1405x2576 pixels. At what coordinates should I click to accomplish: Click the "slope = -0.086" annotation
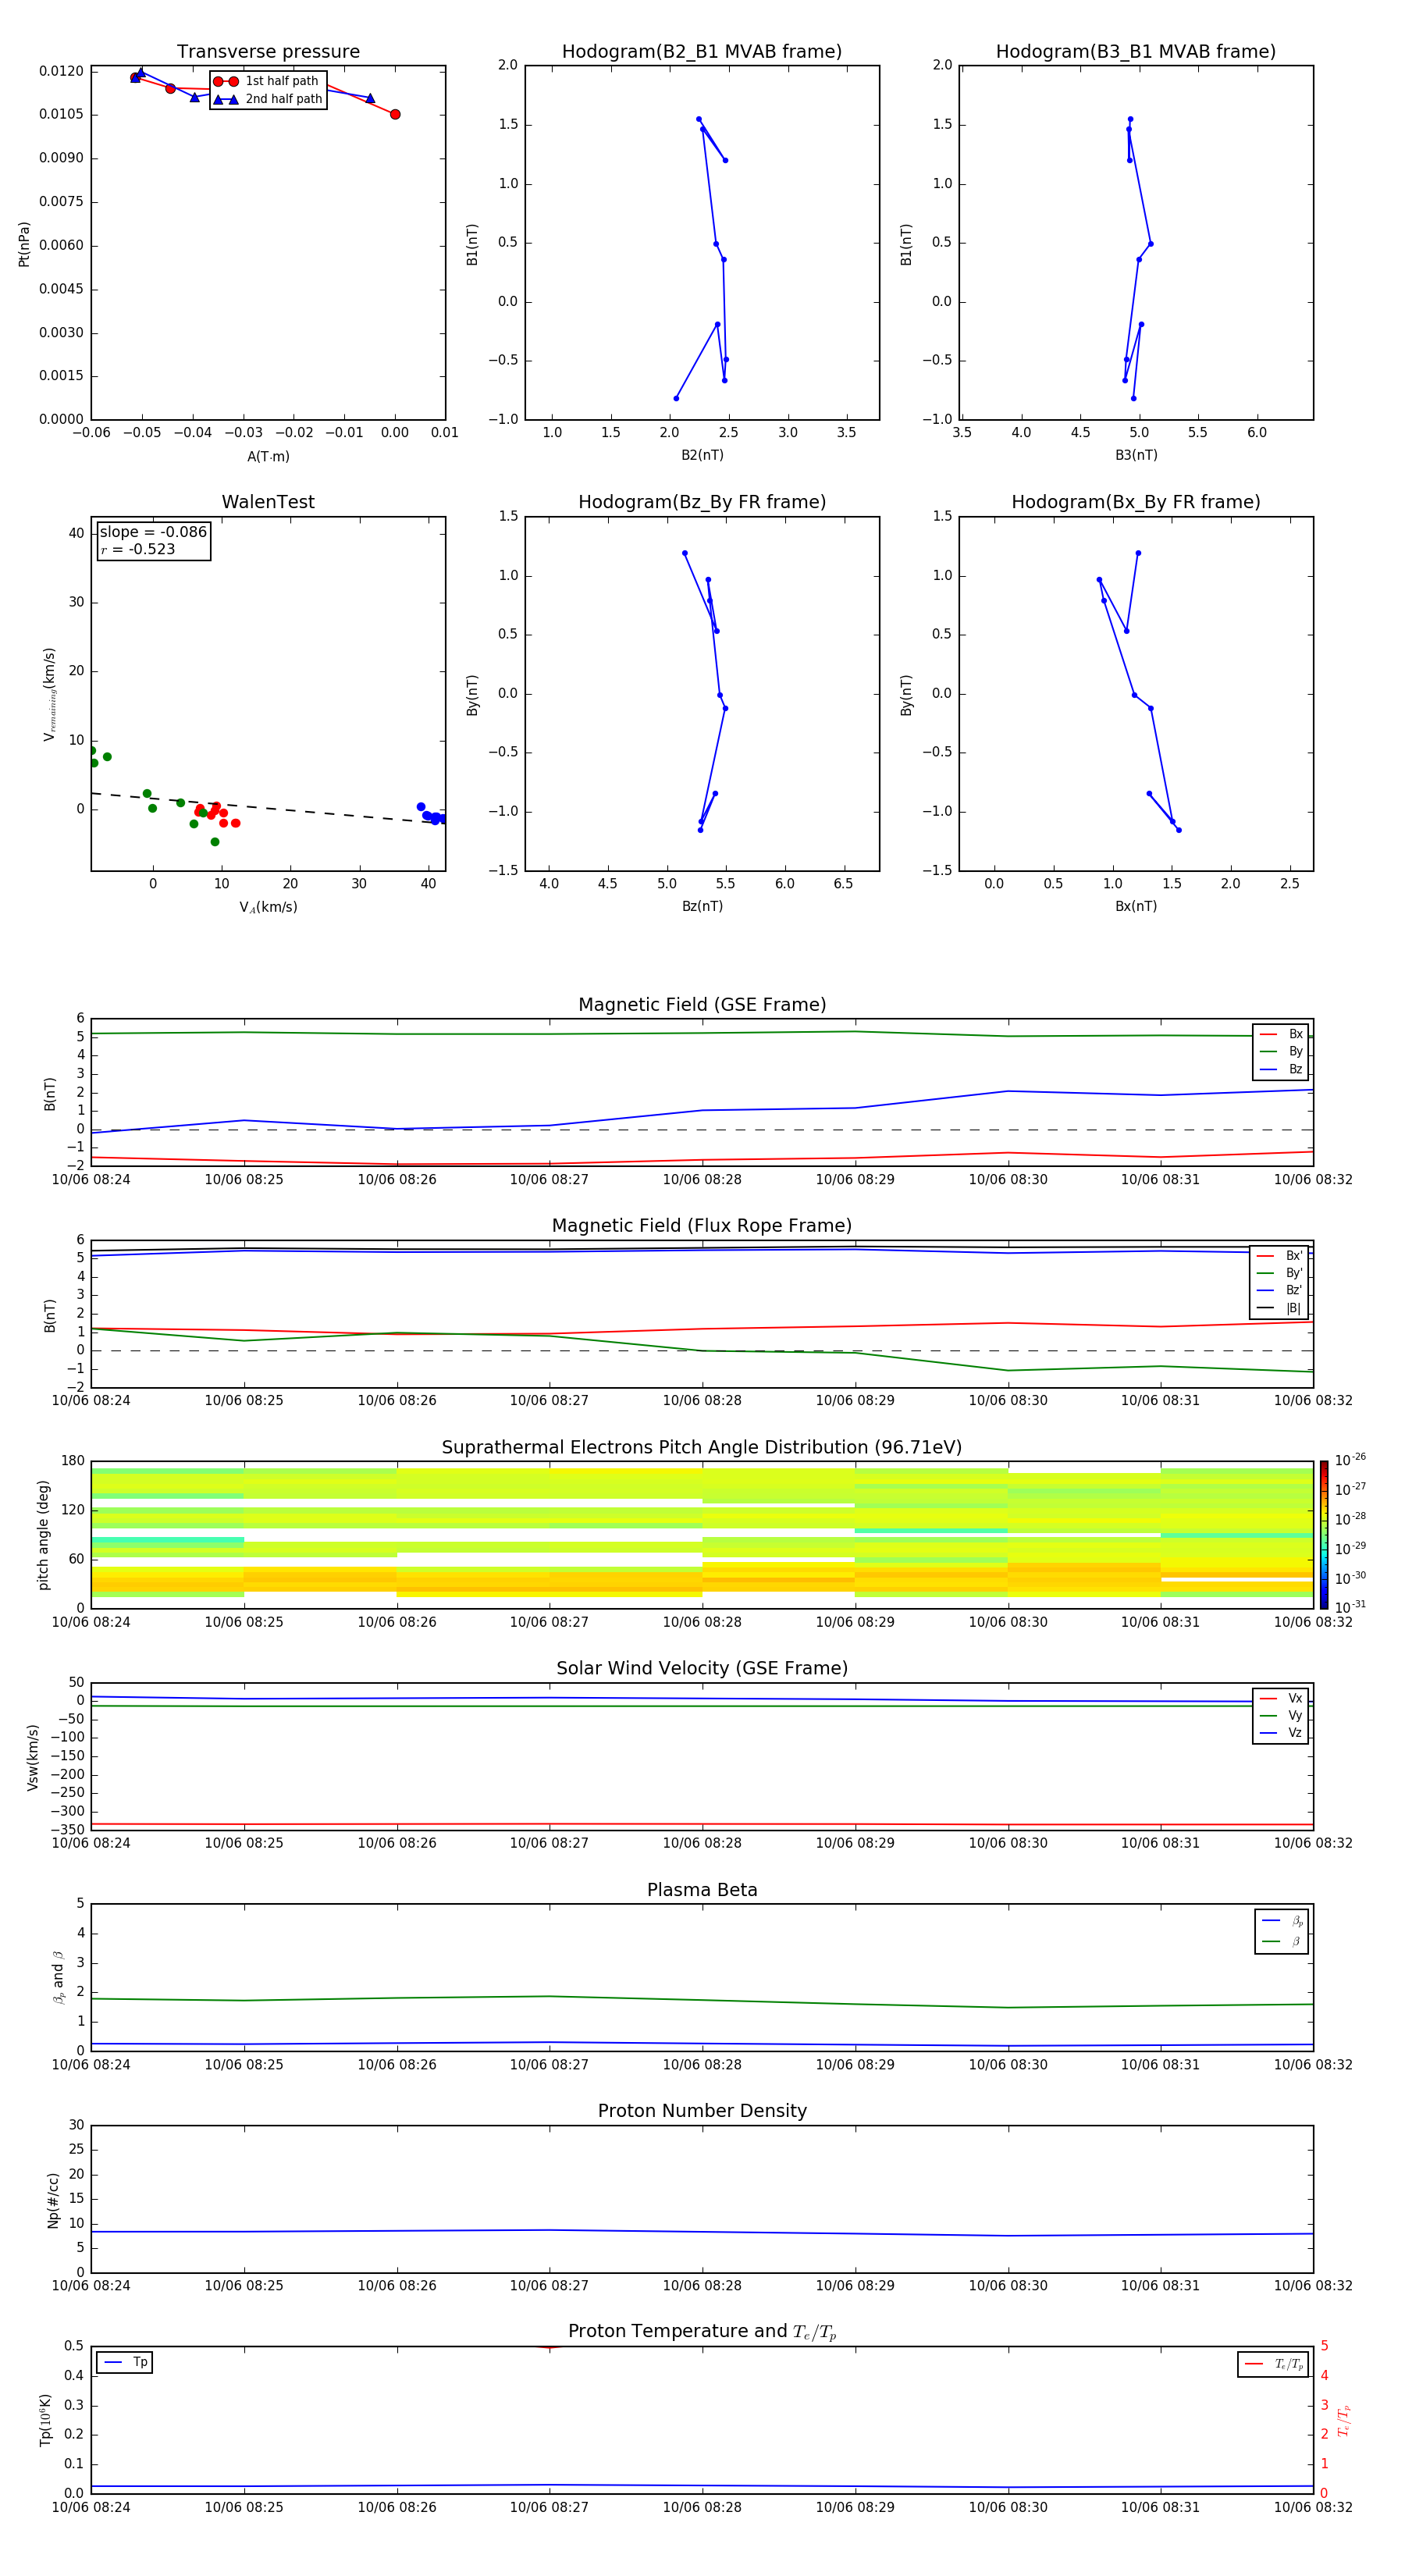pyautogui.click(x=153, y=532)
